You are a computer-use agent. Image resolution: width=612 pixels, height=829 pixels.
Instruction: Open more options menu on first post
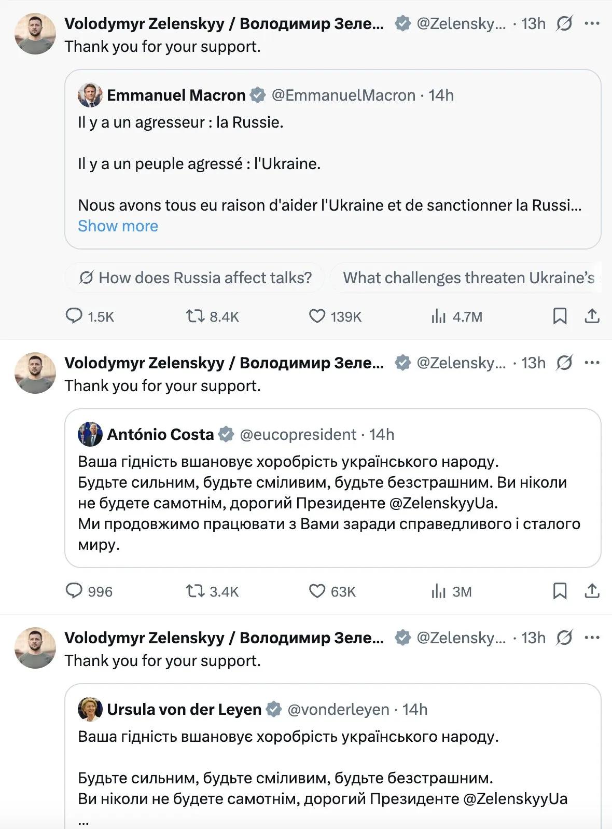point(592,23)
